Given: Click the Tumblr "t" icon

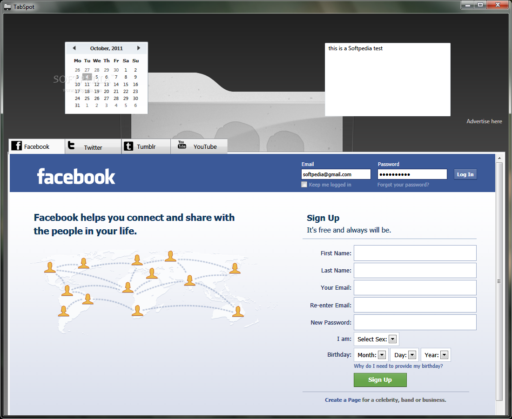Looking at the screenshot, I should point(128,146).
